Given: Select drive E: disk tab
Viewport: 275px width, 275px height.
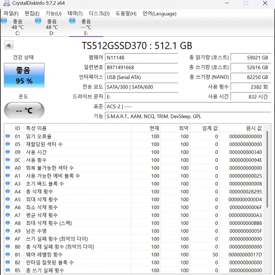Looking at the screenshot, I should pyautogui.click(x=86, y=27).
